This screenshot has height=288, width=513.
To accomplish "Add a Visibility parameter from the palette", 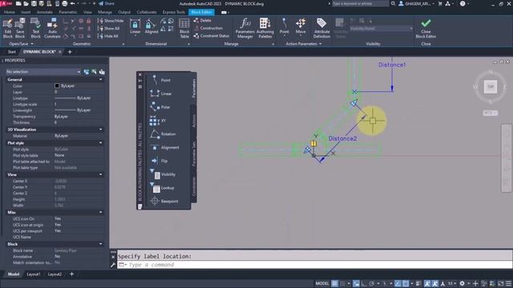I will (x=163, y=174).
